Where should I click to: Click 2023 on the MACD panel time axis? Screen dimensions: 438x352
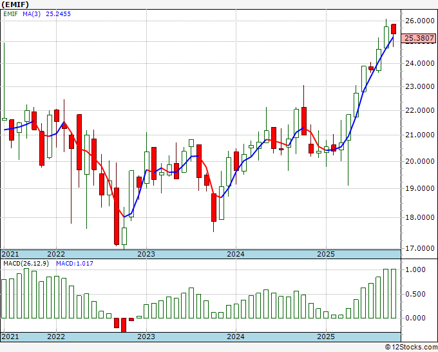pyautogui.click(x=146, y=337)
